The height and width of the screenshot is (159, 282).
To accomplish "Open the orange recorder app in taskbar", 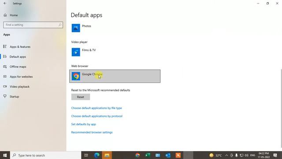I will [x=178, y=155].
